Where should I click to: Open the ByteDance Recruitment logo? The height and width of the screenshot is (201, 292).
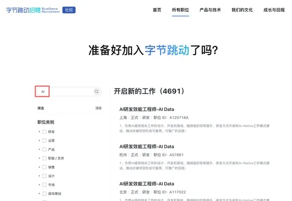click(33, 10)
